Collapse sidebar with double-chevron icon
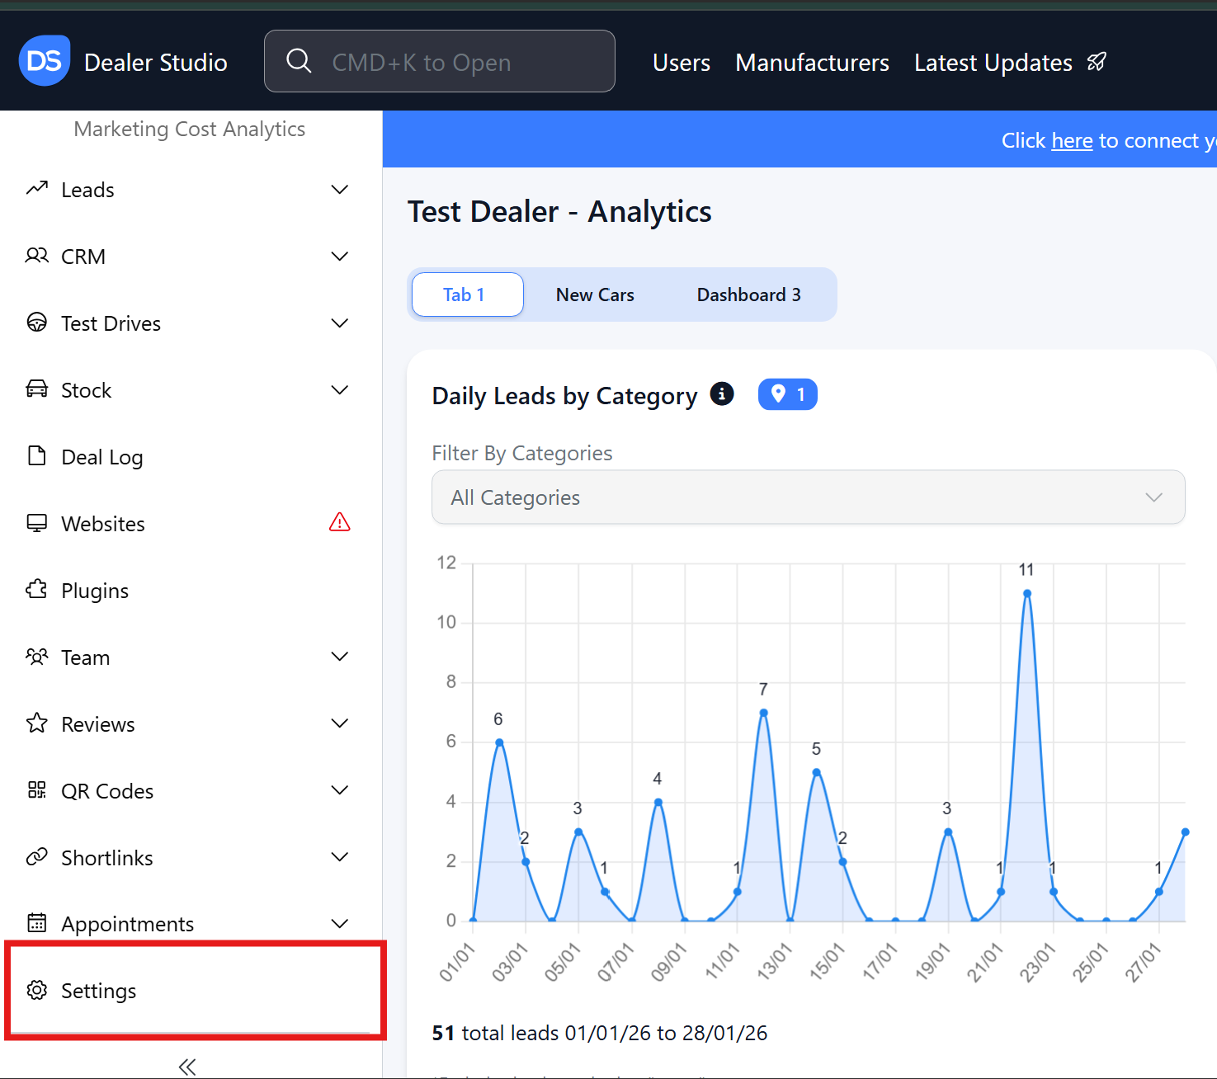The width and height of the screenshot is (1217, 1079). (x=187, y=1067)
